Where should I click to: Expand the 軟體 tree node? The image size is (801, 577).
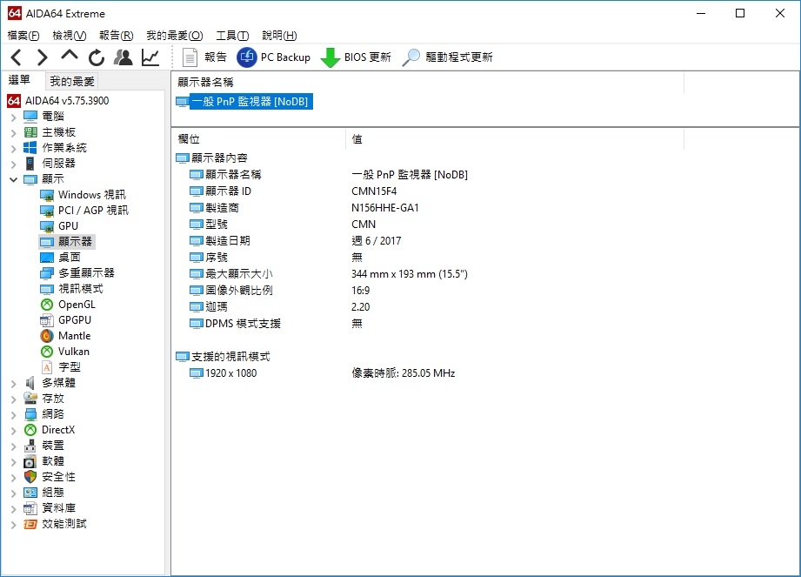[13, 461]
